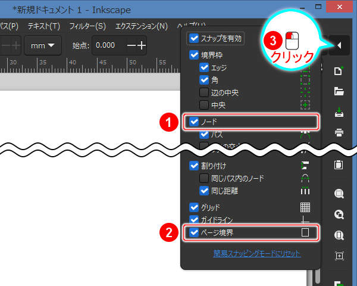The height and width of the screenshot is (286, 357).
Task: Toggle スナップを有効 checkbox
Action: click(x=194, y=38)
